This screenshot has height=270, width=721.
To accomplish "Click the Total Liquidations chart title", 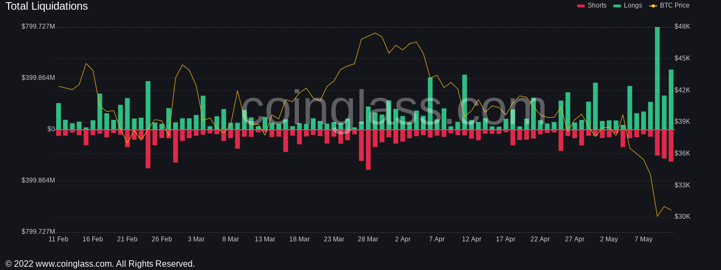I will 46,6.
